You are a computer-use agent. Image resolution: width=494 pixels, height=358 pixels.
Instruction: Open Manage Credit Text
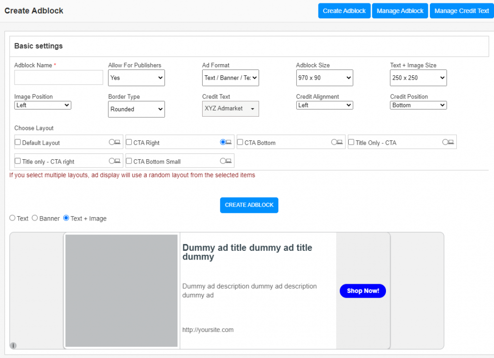461,11
